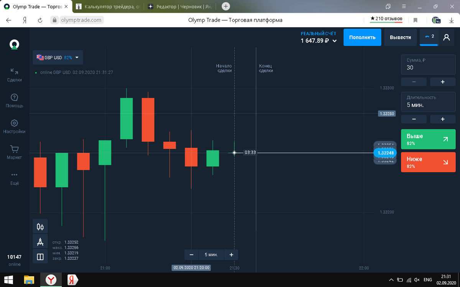Decrease the trade amount with minus
This screenshot has width=460, height=287.
[x=414, y=82]
